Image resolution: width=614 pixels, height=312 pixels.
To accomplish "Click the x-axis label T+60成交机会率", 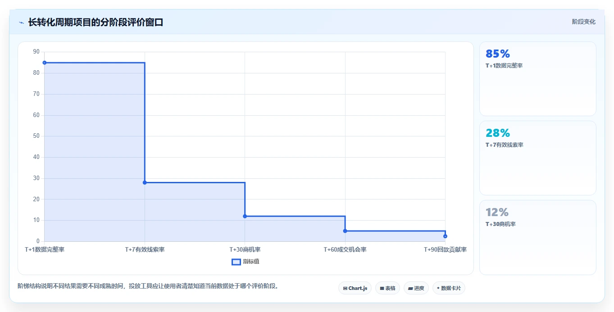I will 345,249.
